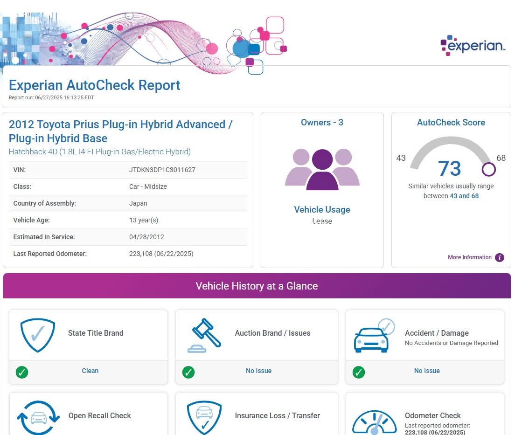This screenshot has height=435, width=522.
Task: Click the Insurance Loss shield car icon
Action: pyautogui.click(x=204, y=417)
